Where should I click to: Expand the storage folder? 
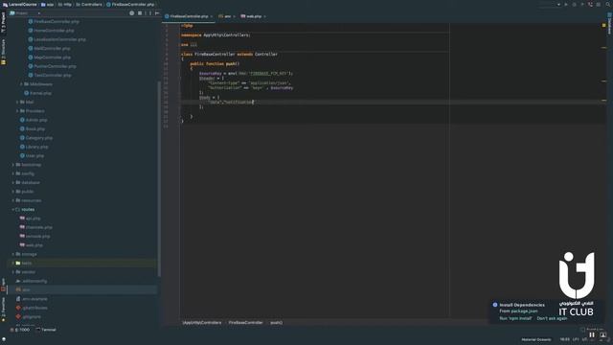tap(12, 254)
